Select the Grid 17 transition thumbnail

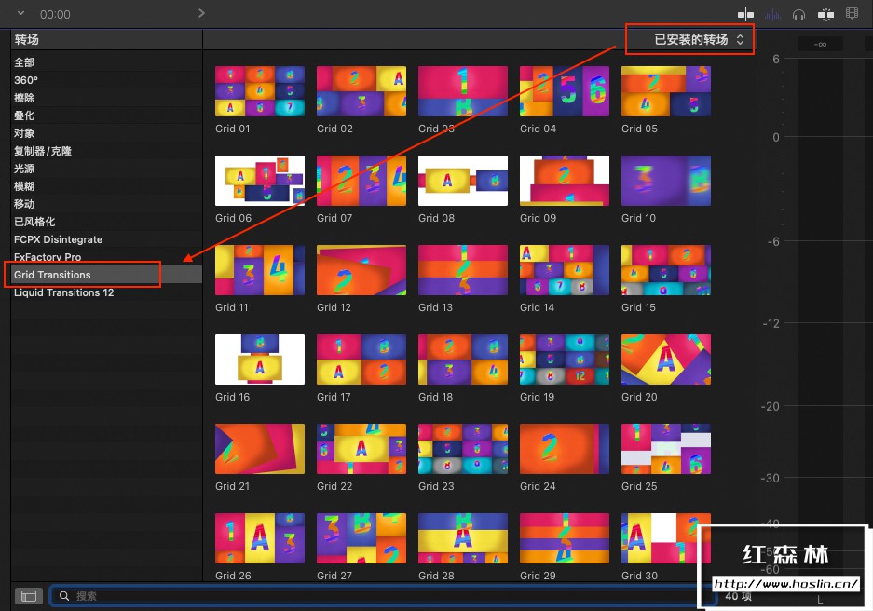click(361, 360)
